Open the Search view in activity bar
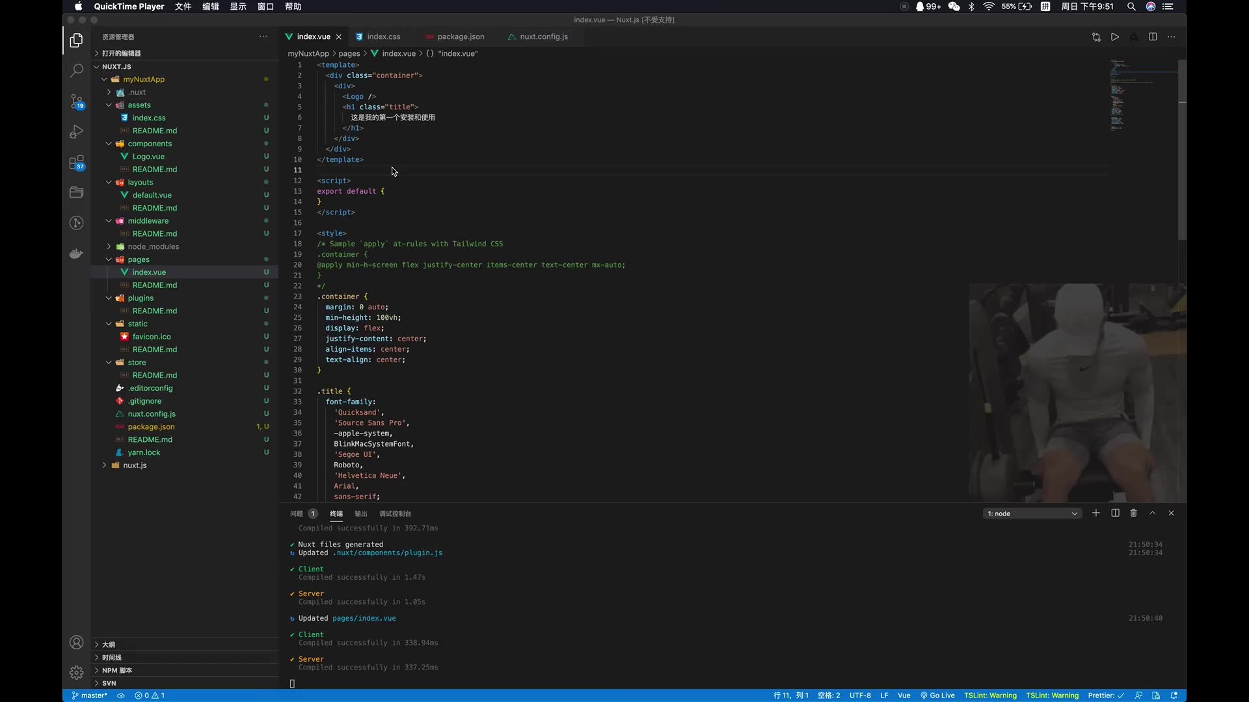 pos(76,70)
